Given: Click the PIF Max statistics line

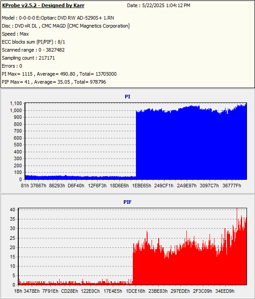Looking at the screenshot, I should [x=54, y=82].
